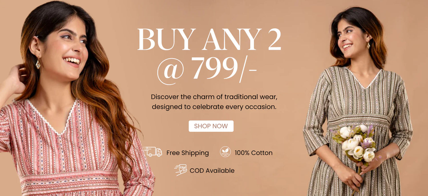Select the 'designed to celebrate every occasion' line

(x=214, y=107)
